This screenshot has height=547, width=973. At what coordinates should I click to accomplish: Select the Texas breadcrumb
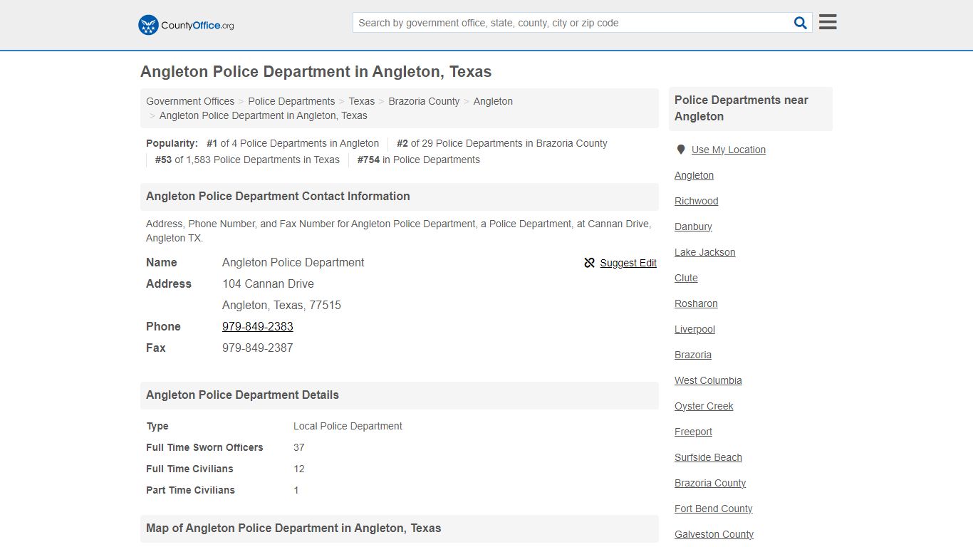[x=361, y=101]
